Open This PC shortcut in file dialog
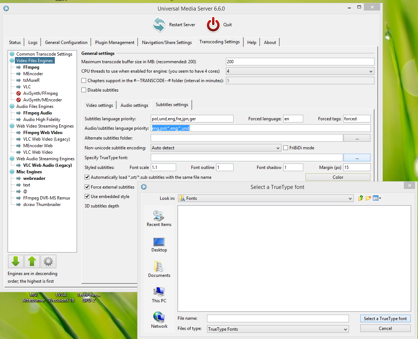Image resolution: width=418 pixels, height=339 pixels. click(x=159, y=295)
